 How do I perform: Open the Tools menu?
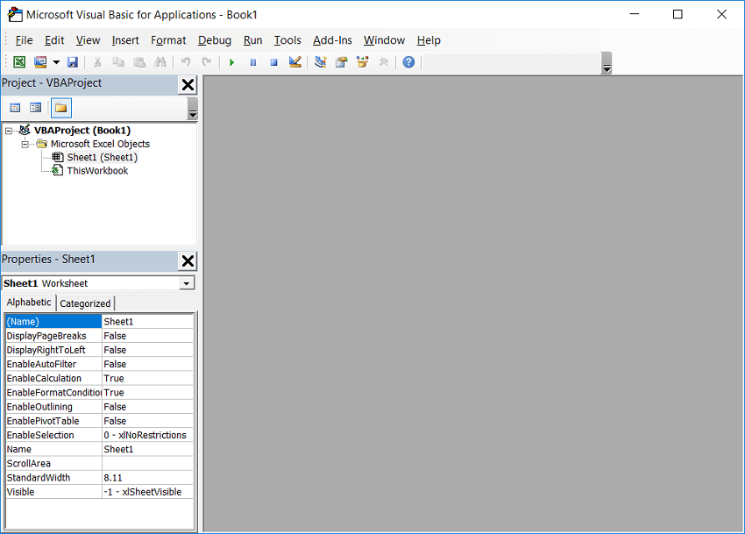(287, 40)
